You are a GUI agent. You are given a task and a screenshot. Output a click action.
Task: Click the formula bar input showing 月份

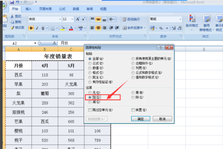coord(140,43)
